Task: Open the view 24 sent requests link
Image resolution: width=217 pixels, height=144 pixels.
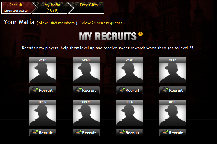Action: point(102,23)
